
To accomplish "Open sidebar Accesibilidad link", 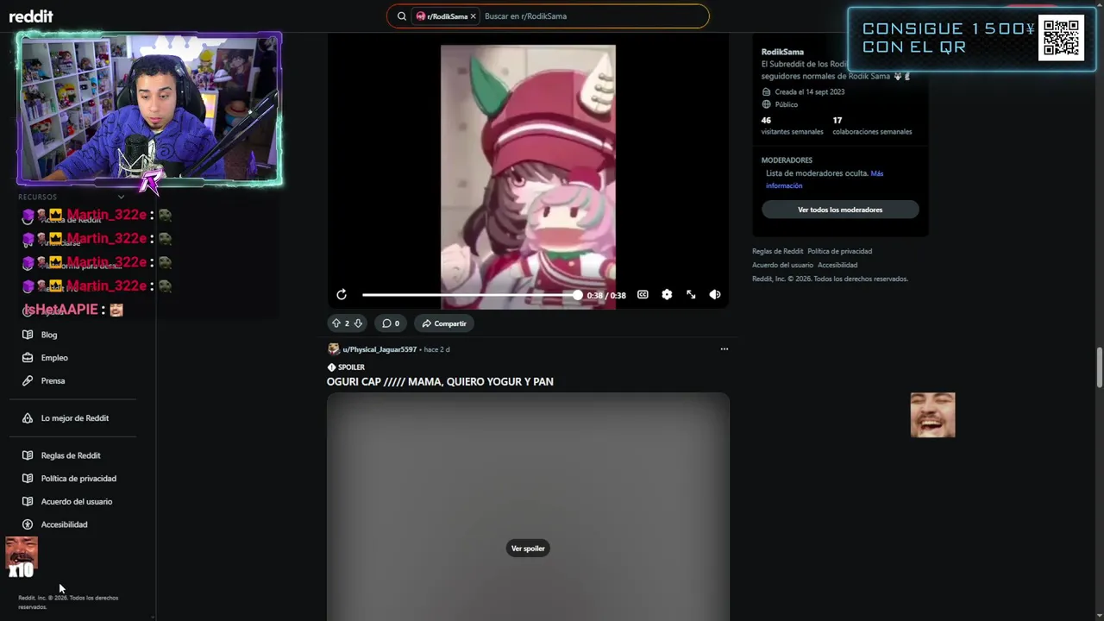I will [x=64, y=524].
